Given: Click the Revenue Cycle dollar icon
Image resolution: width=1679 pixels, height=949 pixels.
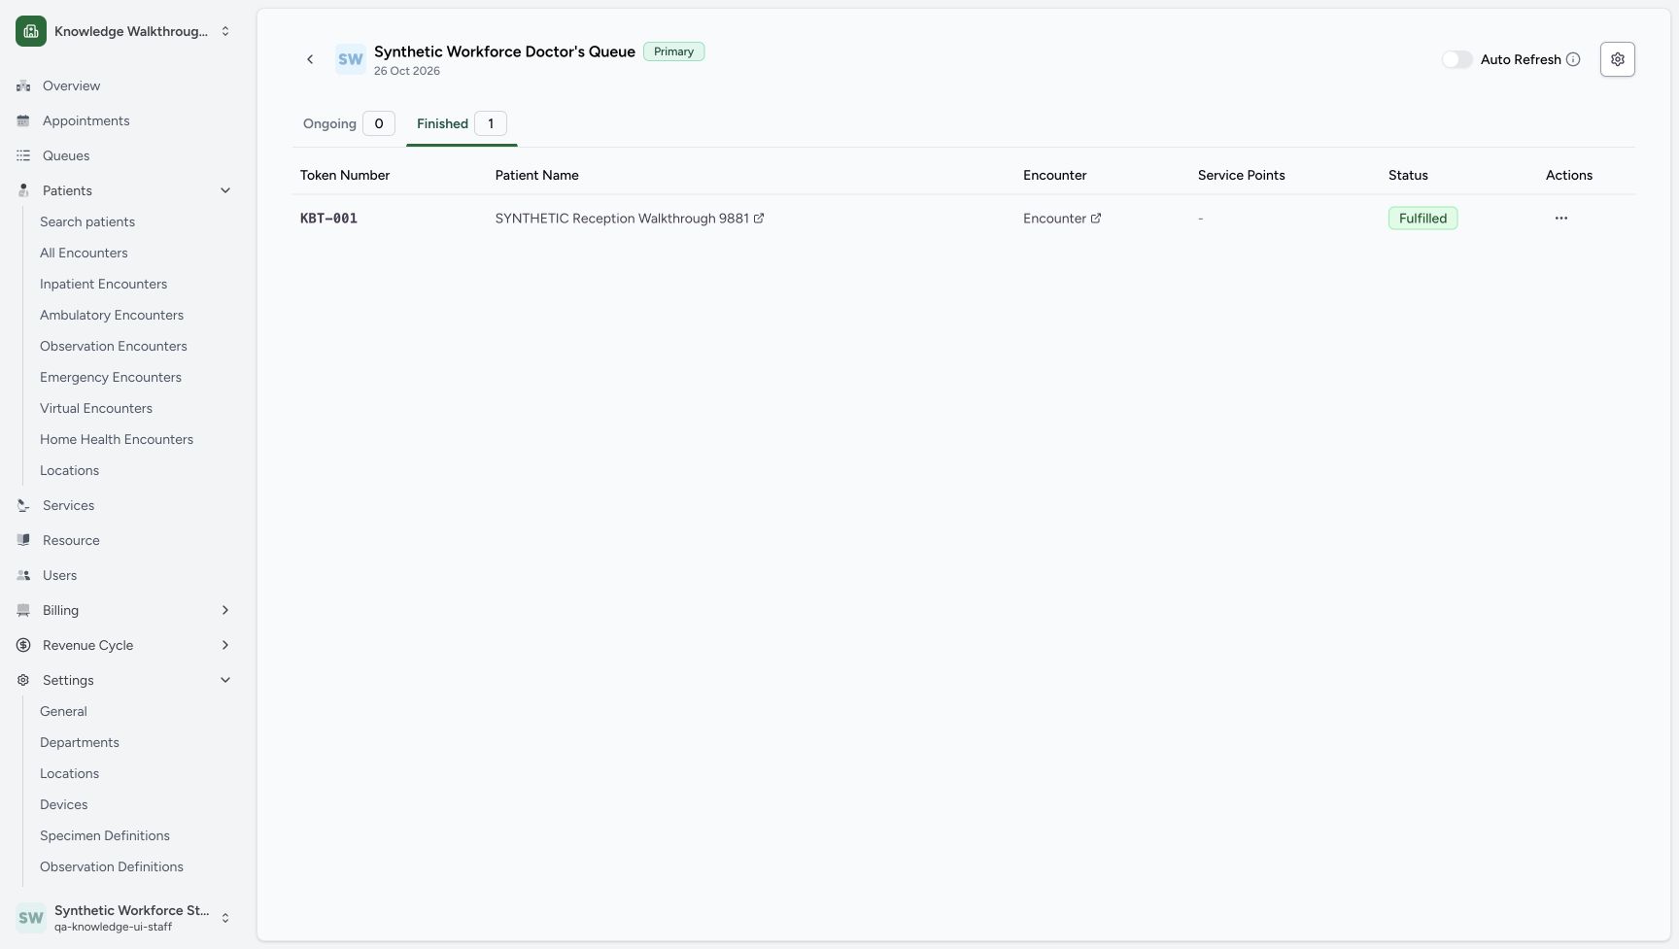Looking at the screenshot, I should tap(23, 645).
